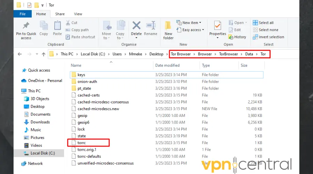Click the TorBrowser breadcrumb in address bar
The image size is (313, 174).
click(228, 54)
